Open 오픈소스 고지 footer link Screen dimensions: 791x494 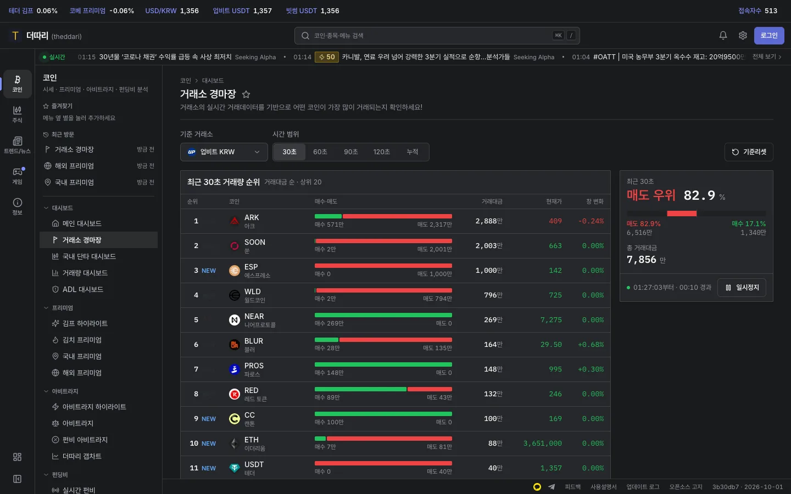point(686,487)
